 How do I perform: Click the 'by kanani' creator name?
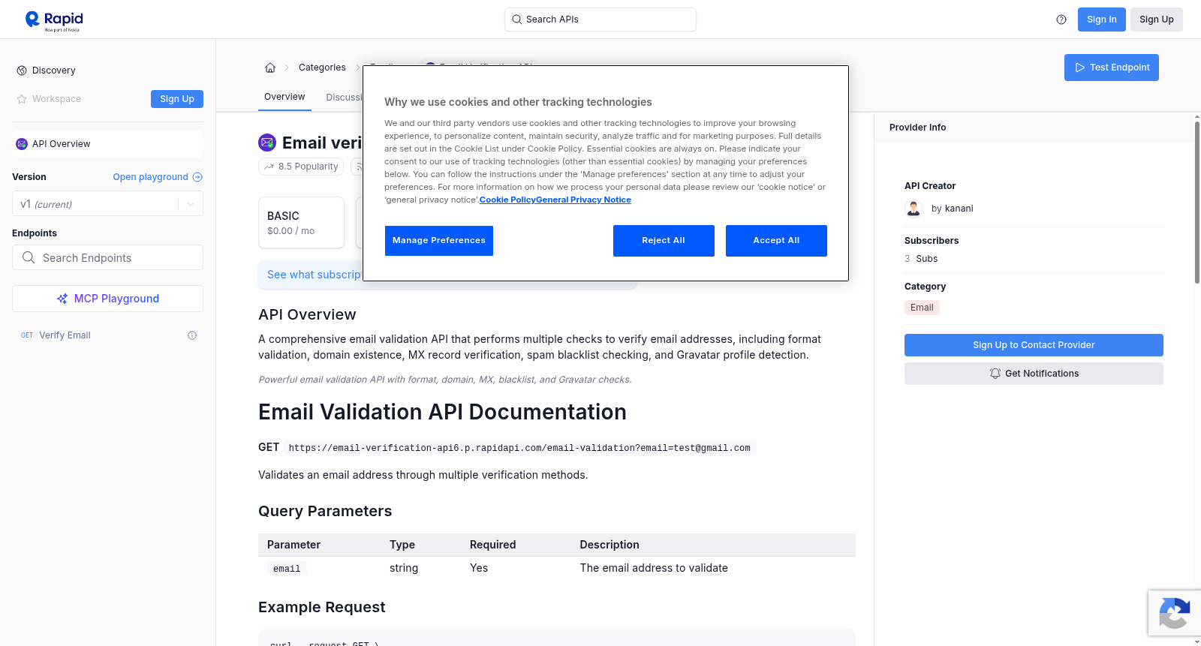[x=952, y=209]
